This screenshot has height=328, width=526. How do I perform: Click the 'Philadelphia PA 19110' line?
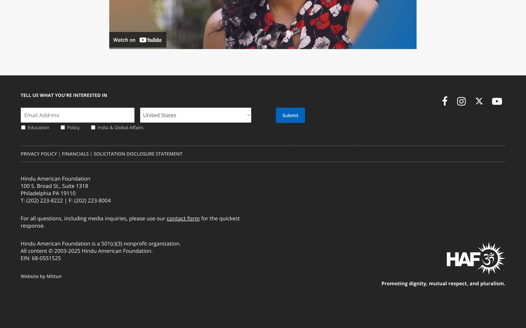[48, 193]
